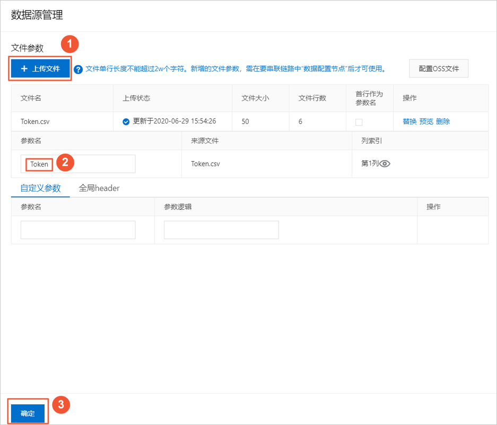The image size is (497, 425).
Task: Click the empty 参数逻辑 input field
Action: pyautogui.click(x=221, y=230)
